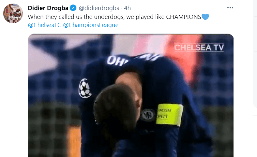
Task: Click the blue verified badge
Action: pos(73,8)
